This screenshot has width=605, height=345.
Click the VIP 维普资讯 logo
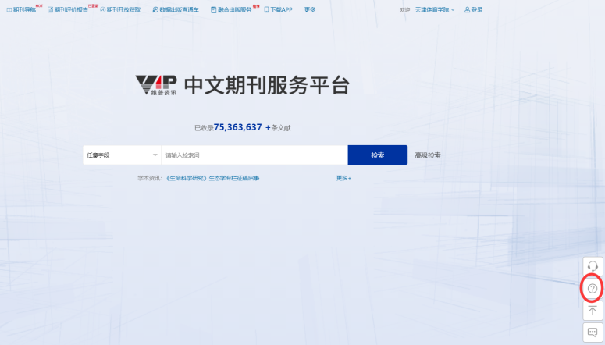[156, 85]
